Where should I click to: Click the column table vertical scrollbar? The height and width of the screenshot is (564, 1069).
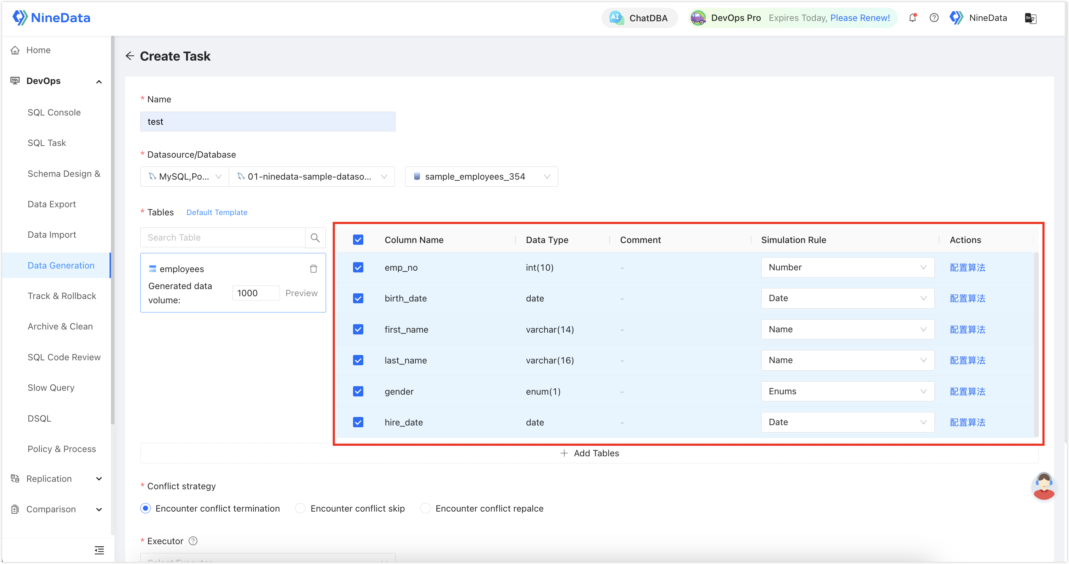(x=1036, y=344)
